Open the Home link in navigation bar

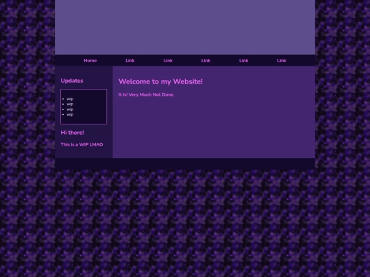coord(90,61)
